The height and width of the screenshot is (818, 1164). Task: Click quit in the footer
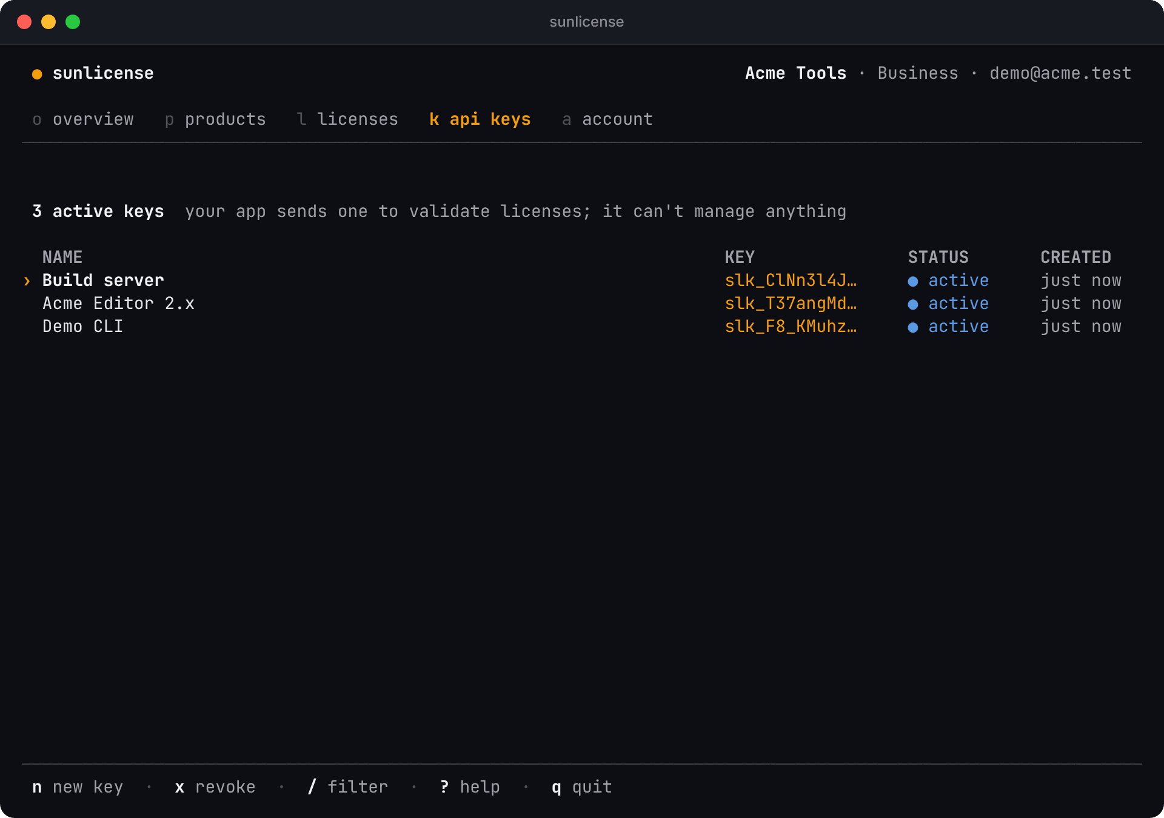click(x=582, y=787)
